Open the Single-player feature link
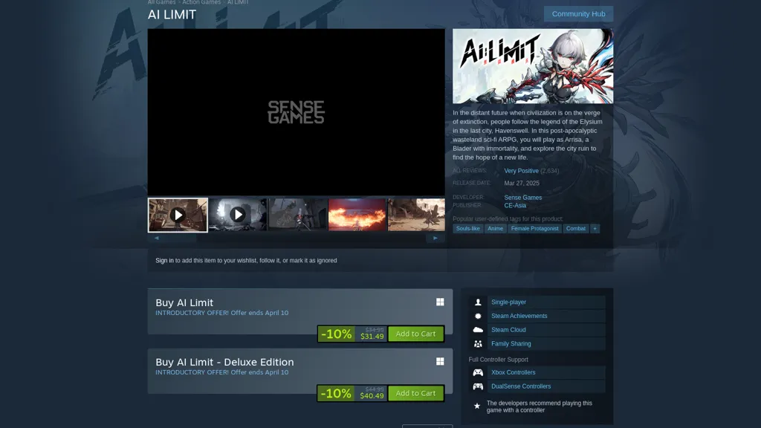Image resolution: width=761 pixels, height=428 pixels. (x=508, y=302)
